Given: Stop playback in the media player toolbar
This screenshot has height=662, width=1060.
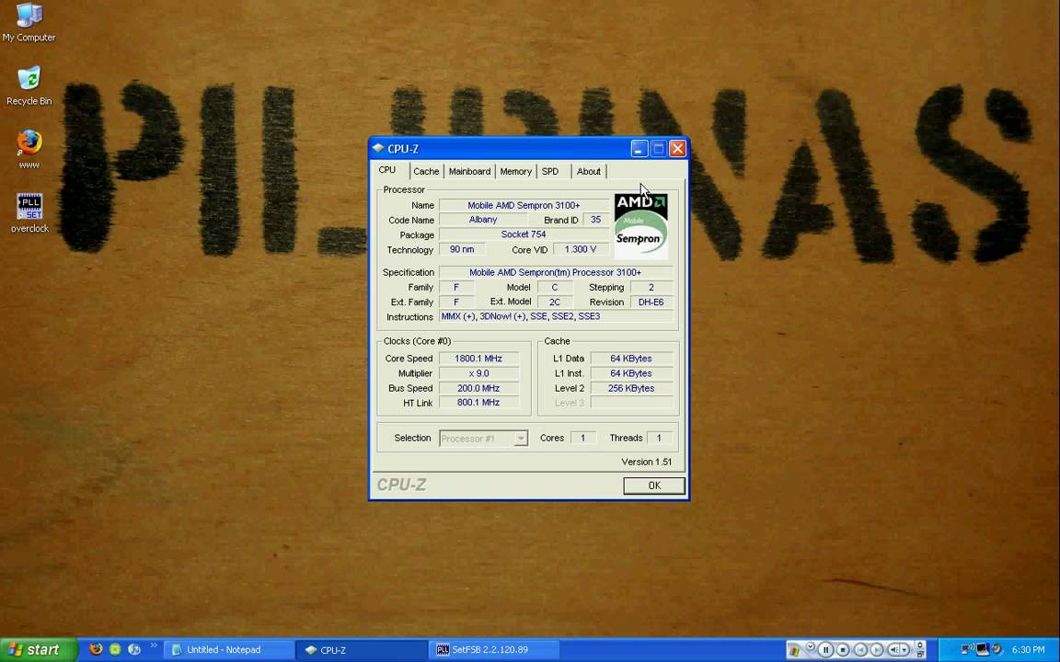Looking at the screenshot, I should 843,650.
